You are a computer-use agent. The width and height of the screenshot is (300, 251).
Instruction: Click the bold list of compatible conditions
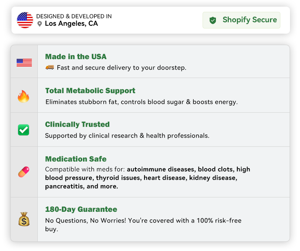[x=148, y=178]
